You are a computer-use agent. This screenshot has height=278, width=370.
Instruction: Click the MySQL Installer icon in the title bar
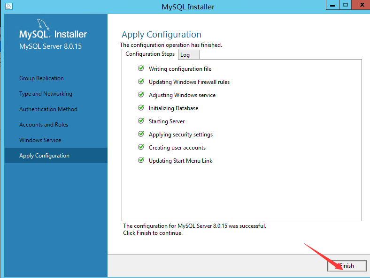pyautogui.click(x=9, y=6)
